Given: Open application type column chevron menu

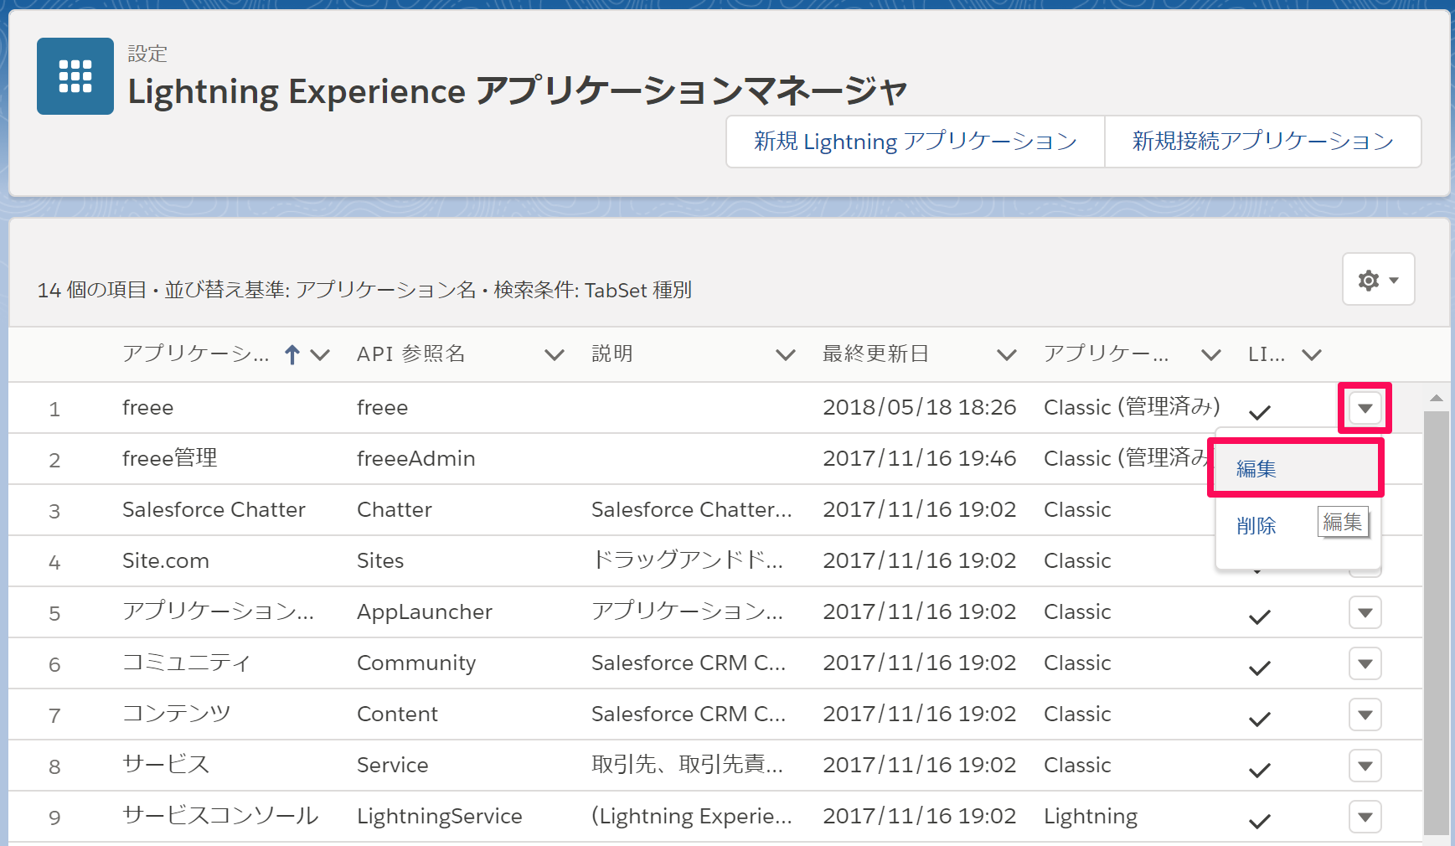Looking at the screenshot, I should (1211, 355).
